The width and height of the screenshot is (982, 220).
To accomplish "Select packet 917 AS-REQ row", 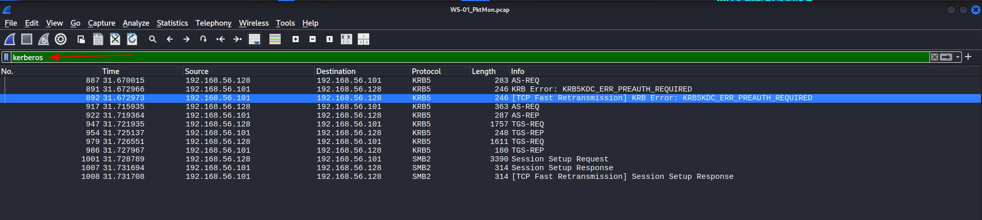I will (491, 106).
